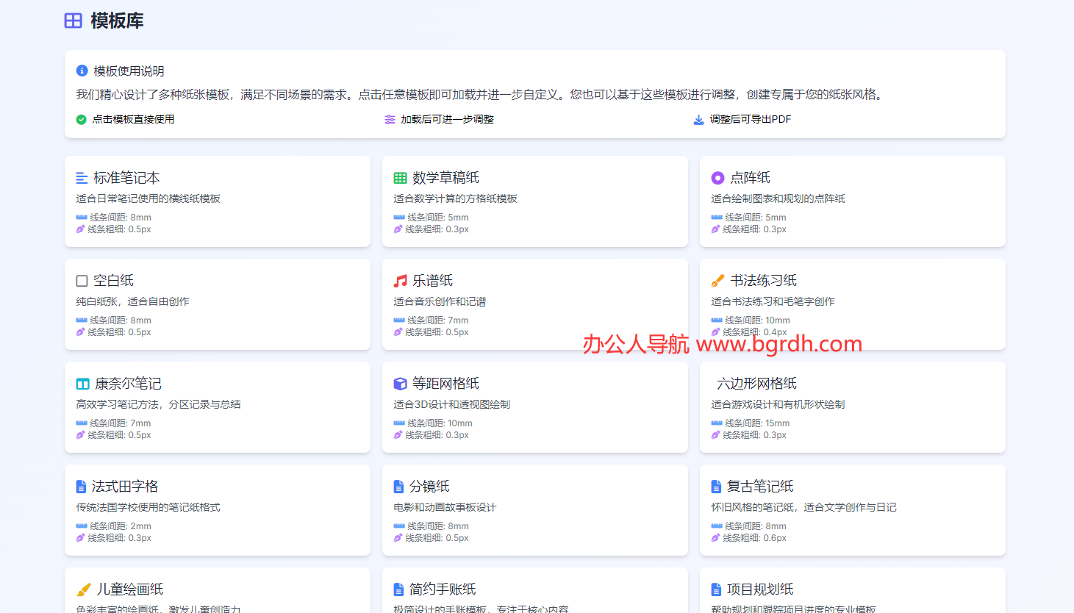Click the green grid icon for 数学草稿纸
The width and height of the screenshot is (1074, 613).
(400, 178)
